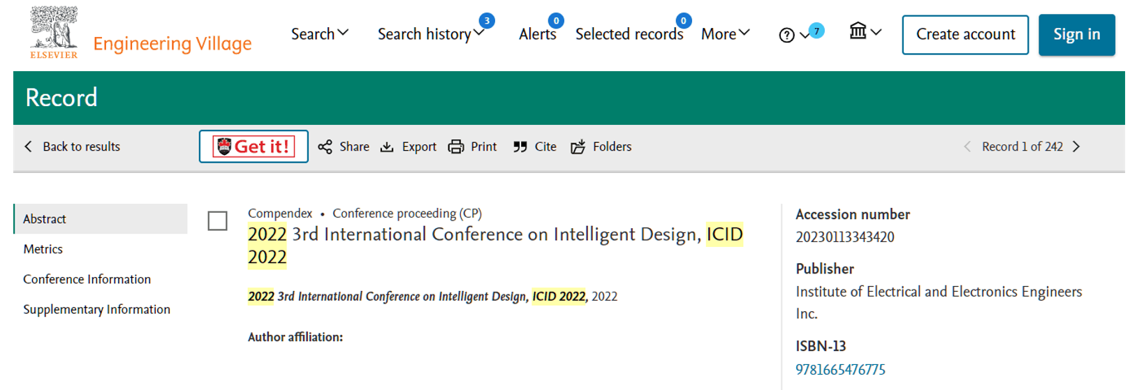Click the Sign in button
The width and height of the screenshot is (1137, 390).
(x=1076, y=35)
